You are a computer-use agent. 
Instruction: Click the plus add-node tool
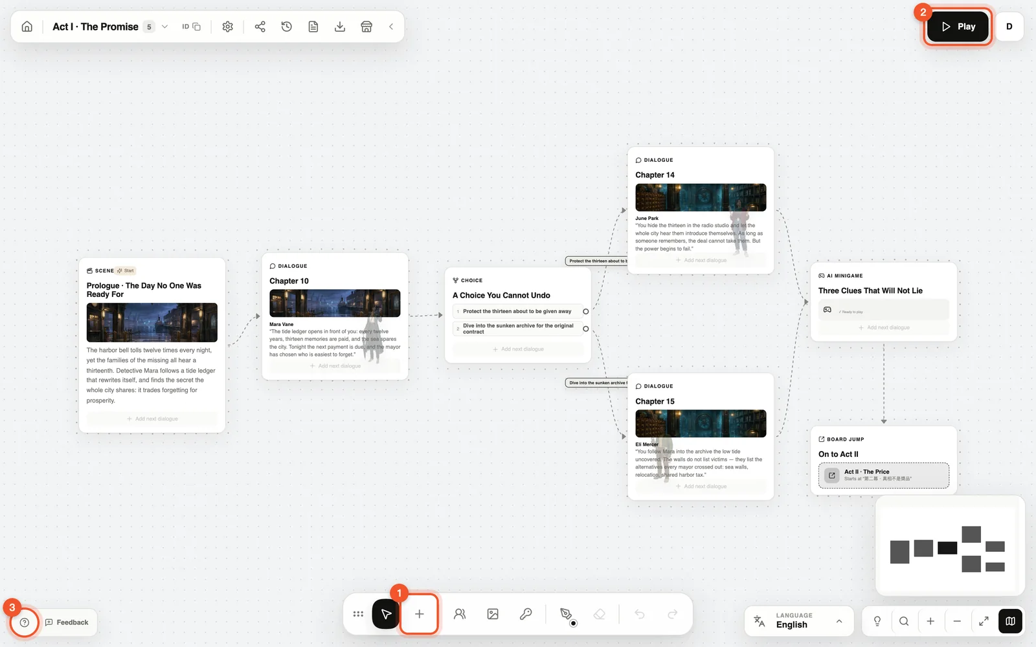420,614
